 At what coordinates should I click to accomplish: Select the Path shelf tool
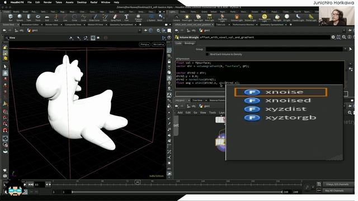[x=105, y=17]
